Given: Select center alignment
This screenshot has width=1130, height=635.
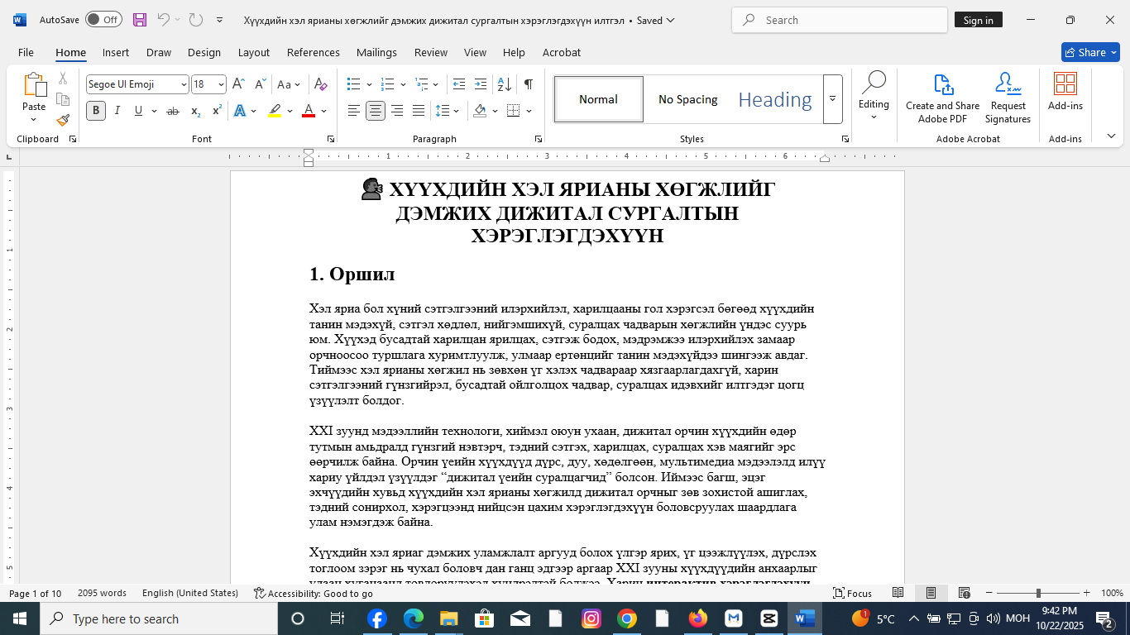Looking at the screenshot, I should pos(375,110).
